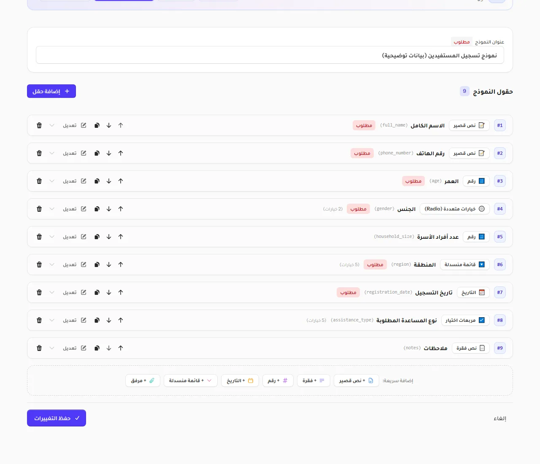This screenshot has height=464, width=540.
Task: Delete the الاسم الكامل field
Action: 39,125
